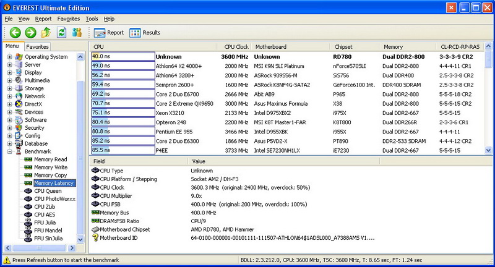Open the FPU SinJulia benchmark

coord(48,239)
